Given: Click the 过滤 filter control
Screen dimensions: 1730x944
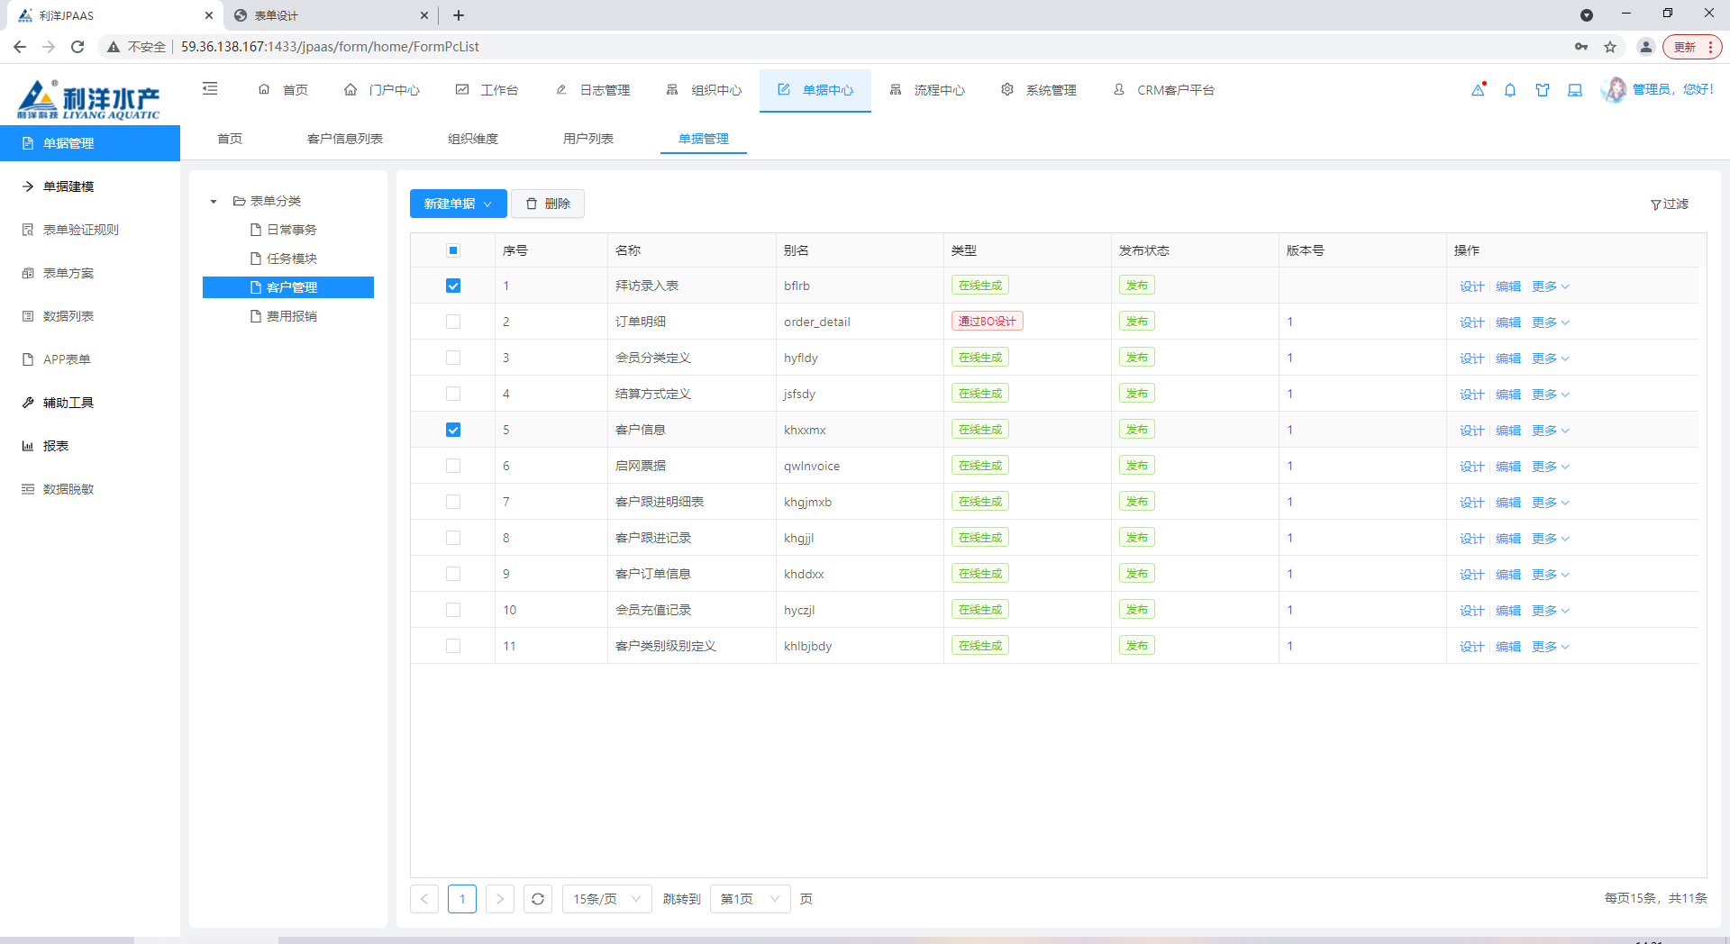Looking at the screenshot, I should click(1670, 204).
